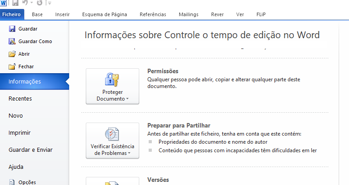This screenshot has height=185, width=349.
Task: Select the FLiP tab
Action: pyautogui.click(x=261, y=14)
